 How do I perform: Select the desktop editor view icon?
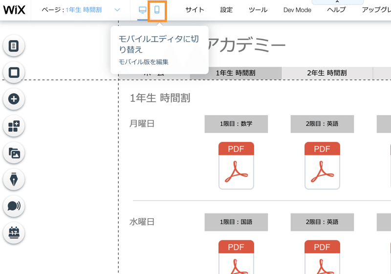pos(143,10)
